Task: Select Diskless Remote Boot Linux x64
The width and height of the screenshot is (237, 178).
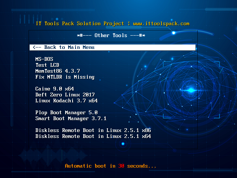Action: click(x=93, y=136)
